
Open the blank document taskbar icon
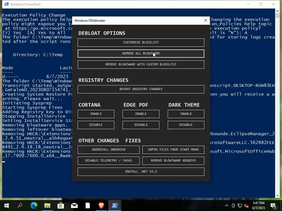point(88,206)
